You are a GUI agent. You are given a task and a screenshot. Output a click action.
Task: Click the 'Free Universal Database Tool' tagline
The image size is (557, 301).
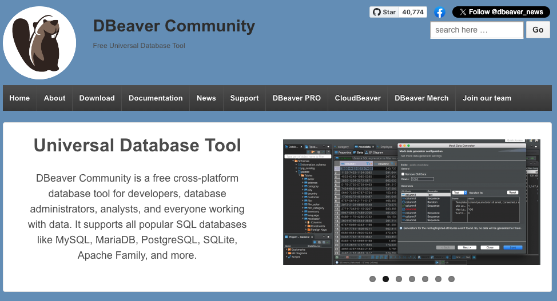point(139,46)
